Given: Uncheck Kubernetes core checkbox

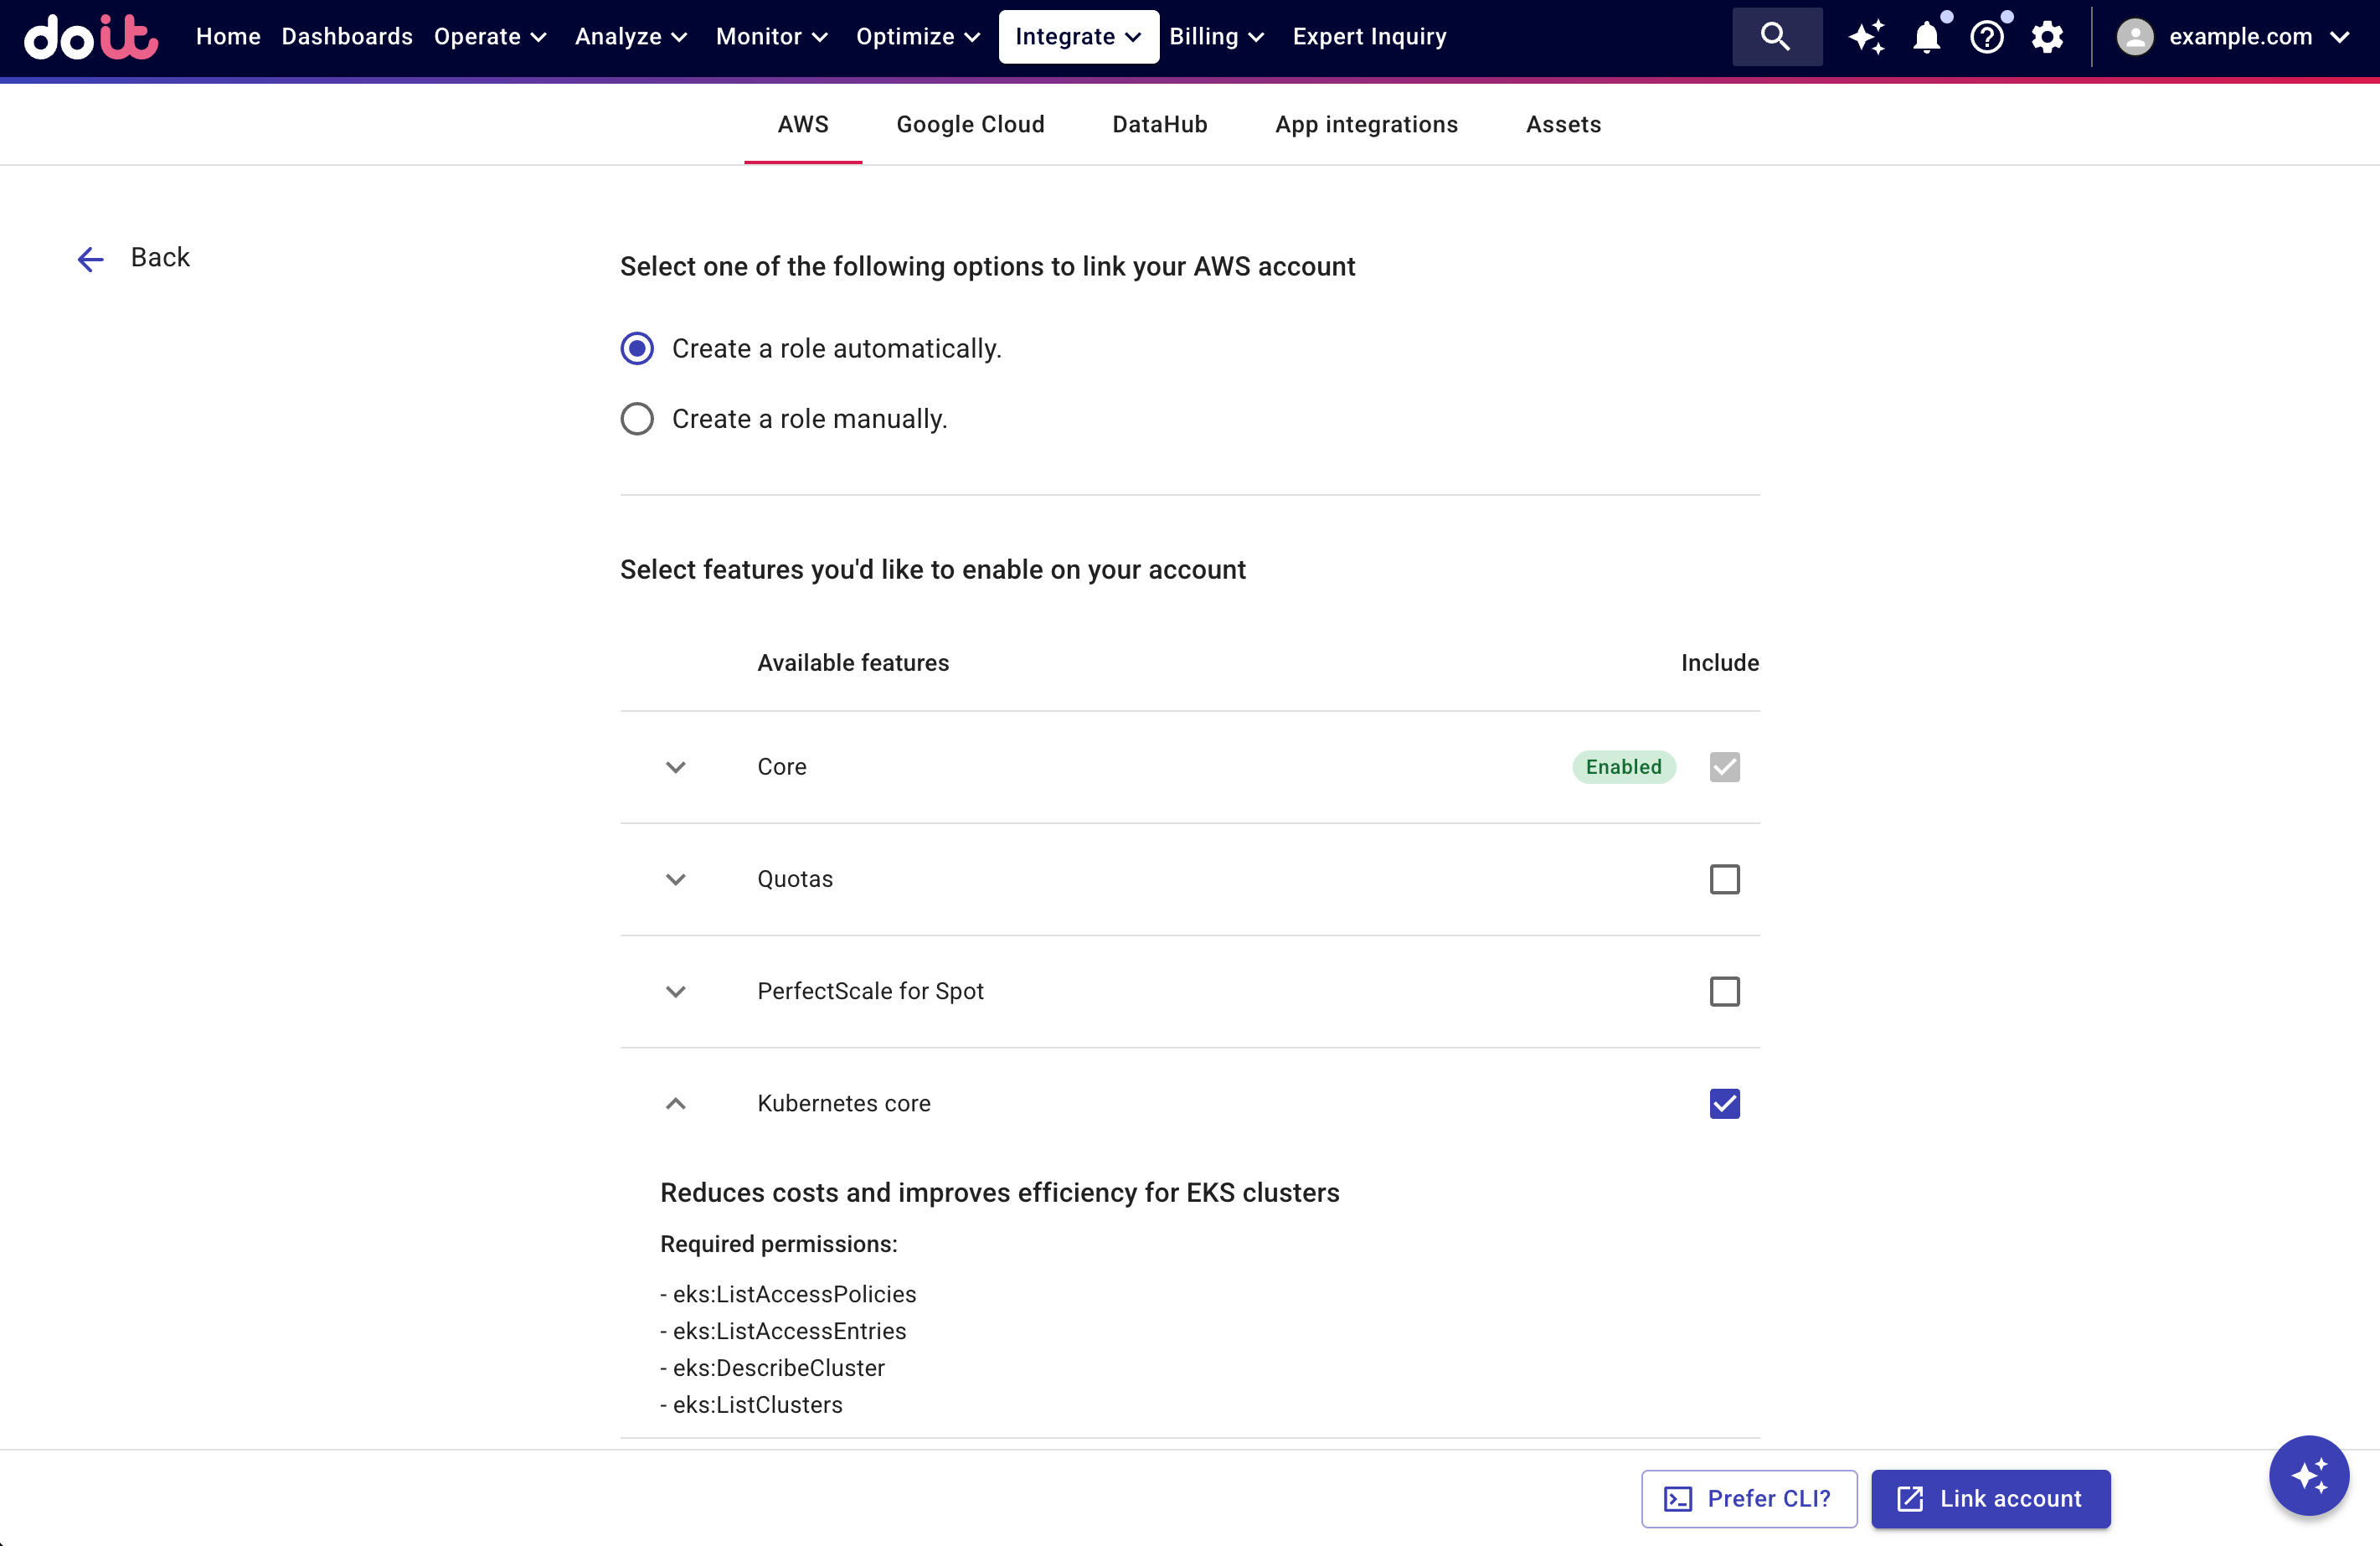Looking at the screenshot, I should (x=1725, y=1103).
